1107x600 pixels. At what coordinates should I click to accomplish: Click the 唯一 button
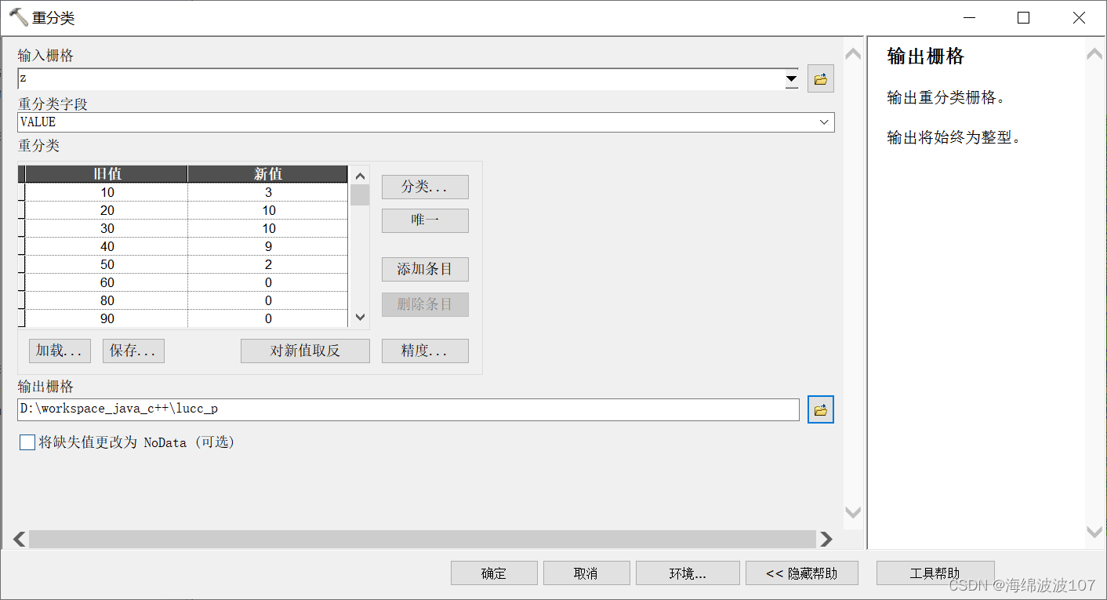tap(425, 220)
